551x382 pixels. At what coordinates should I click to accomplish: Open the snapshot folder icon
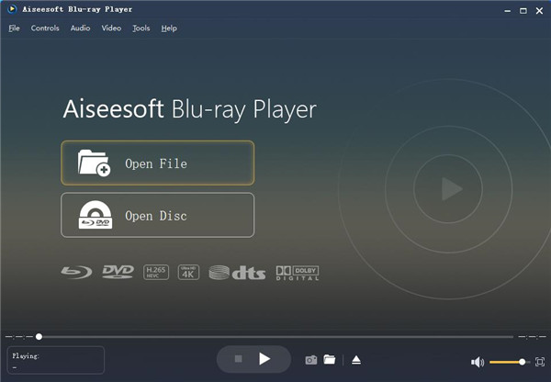(330, 359)
